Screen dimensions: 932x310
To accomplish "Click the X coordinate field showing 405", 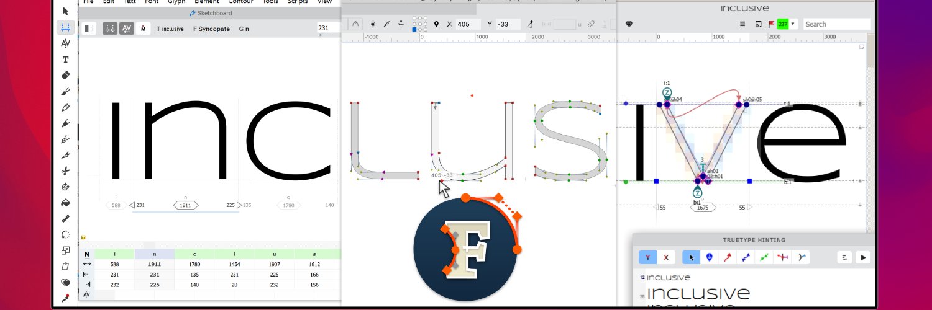I will pos(468,24).
